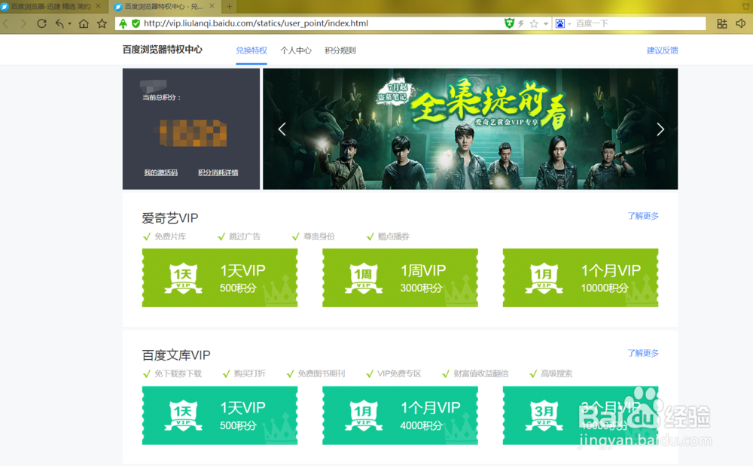
Task: Redeem 百度文库 3个月VIP card
Action: (x=581, y=416)
